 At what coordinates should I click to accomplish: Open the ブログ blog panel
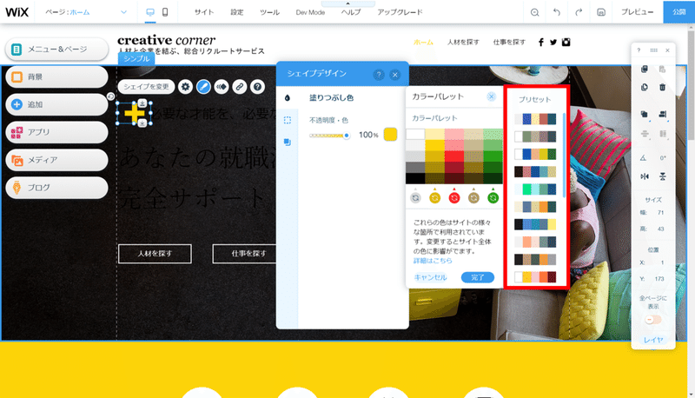click(x=56, y=188)
